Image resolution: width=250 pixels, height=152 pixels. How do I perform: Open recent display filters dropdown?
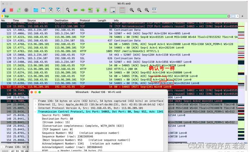coord(238,16)
